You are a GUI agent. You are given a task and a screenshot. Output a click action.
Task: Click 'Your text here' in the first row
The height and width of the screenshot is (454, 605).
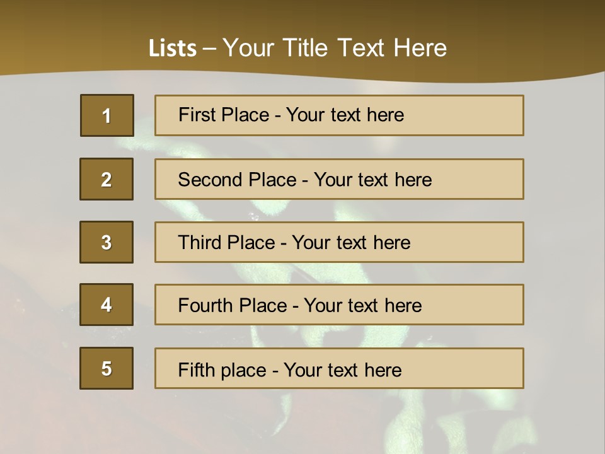pos(345,115)
